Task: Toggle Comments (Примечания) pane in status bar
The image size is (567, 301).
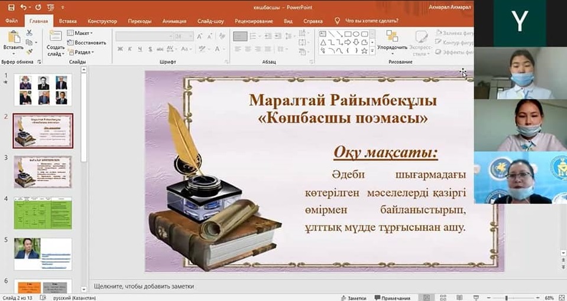Action: click(x=391, y=297)
